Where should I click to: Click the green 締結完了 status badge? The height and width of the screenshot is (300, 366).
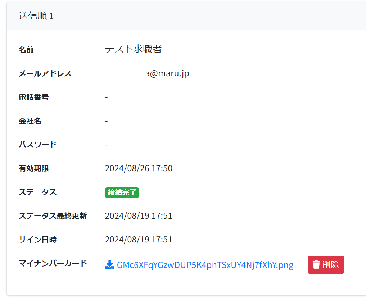pos(122,192)
